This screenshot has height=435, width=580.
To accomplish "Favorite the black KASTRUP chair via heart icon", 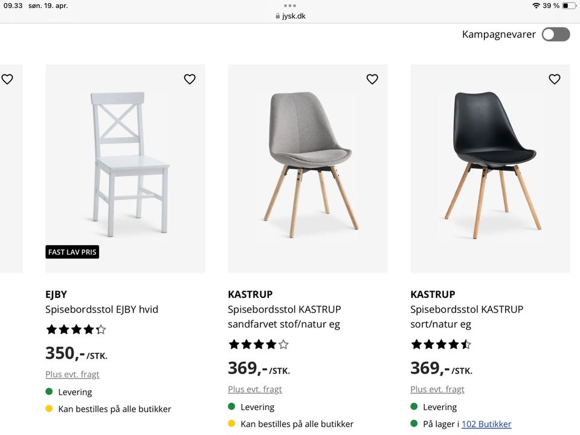I will point(554,79).
